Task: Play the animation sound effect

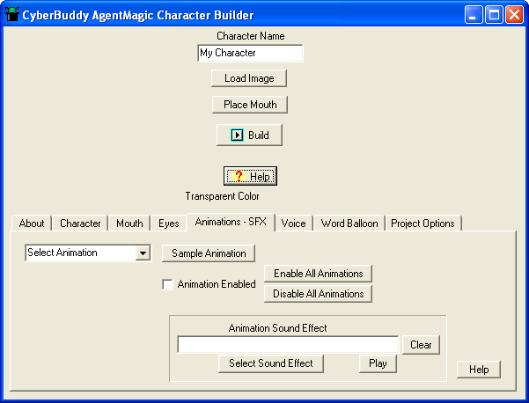Action: click(x=377, y=363)
